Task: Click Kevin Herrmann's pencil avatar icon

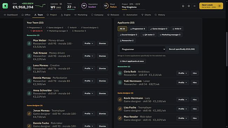Action: pyautogui.click(x=120, y=100)
